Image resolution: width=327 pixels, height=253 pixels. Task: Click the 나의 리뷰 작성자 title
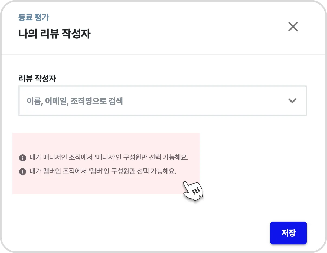tap(54, 34)
